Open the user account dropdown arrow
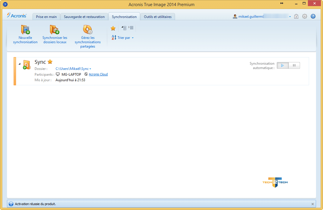The width and height of the screenshot is (323, 210). [290, 17]
